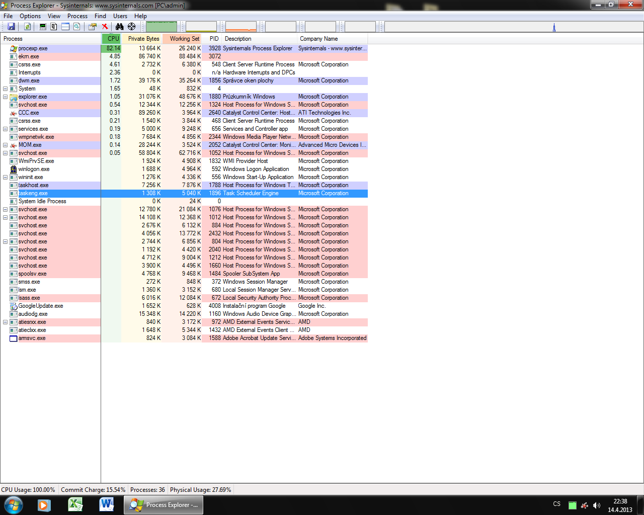Sort by the Working Set column header
This screenshot has width=644, height=515.
(182, 39)
